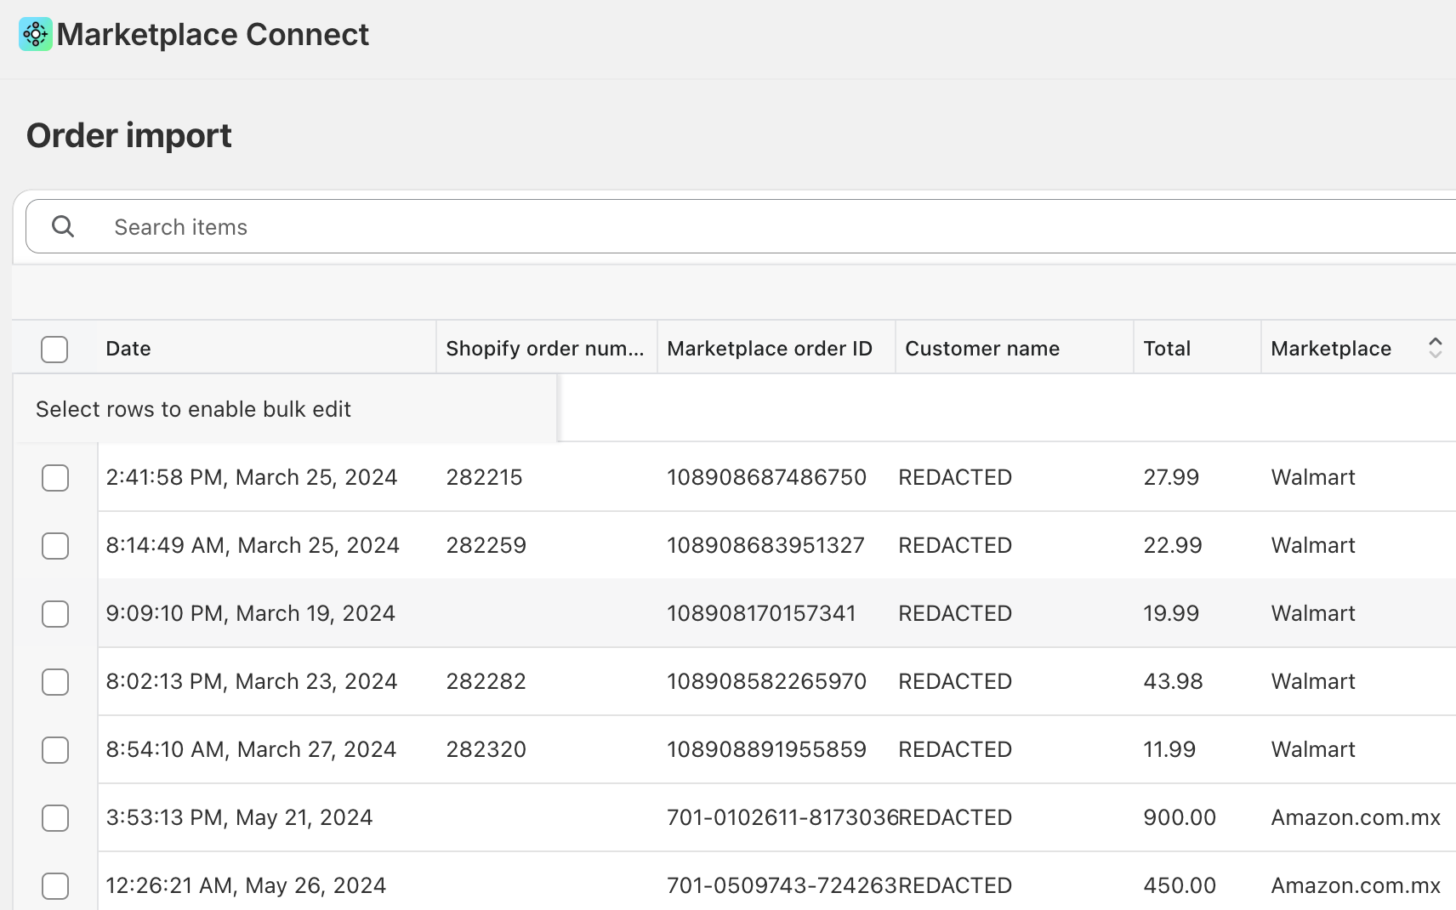Select the row for order 282320
Image resolution: width=1456 pixels, height=910 pixels.
click(55, 750)
